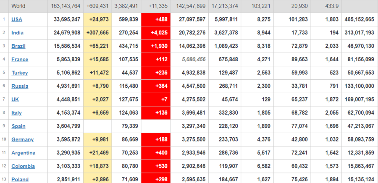Select Spain total cases 3,604,799
Screen dimensions: 378x183
68,126
